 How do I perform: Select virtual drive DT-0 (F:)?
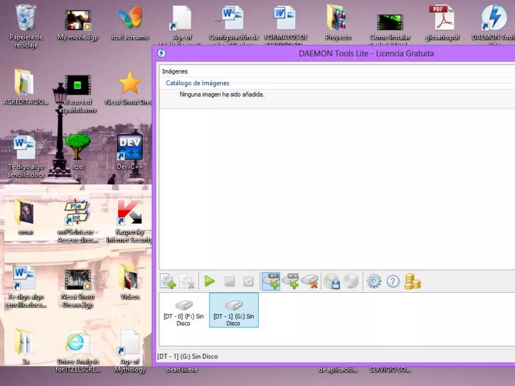(184, 311)
